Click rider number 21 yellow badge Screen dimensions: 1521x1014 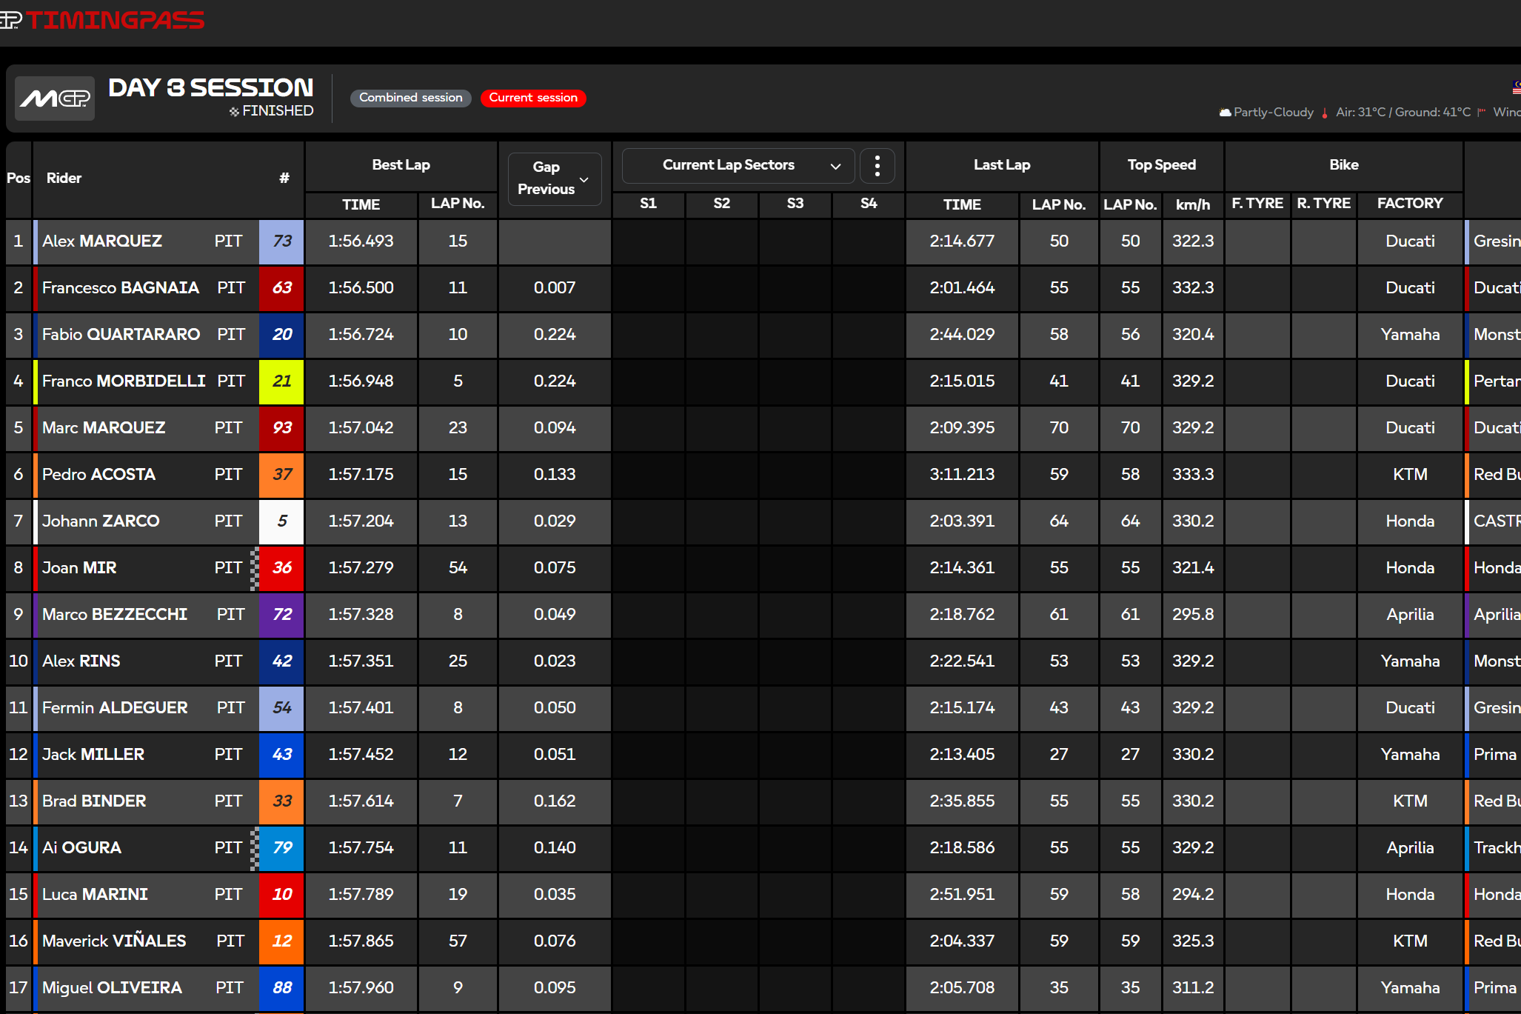[281, 381]
